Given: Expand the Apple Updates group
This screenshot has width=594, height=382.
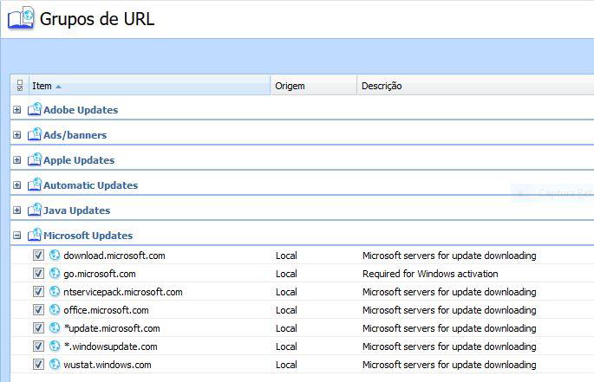Looking at the screenshot, I should pyautogui.click(x=16, y=159).
